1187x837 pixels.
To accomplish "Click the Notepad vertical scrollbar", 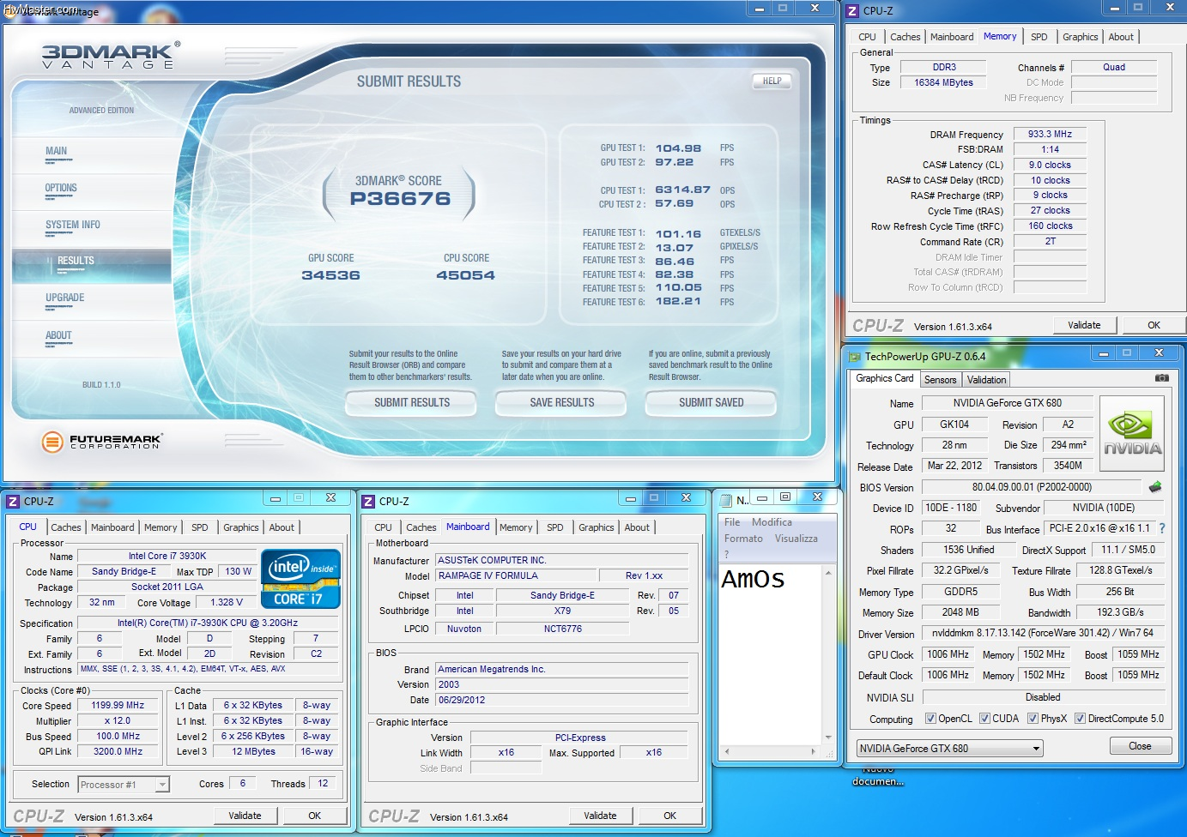I will point(828,654).
